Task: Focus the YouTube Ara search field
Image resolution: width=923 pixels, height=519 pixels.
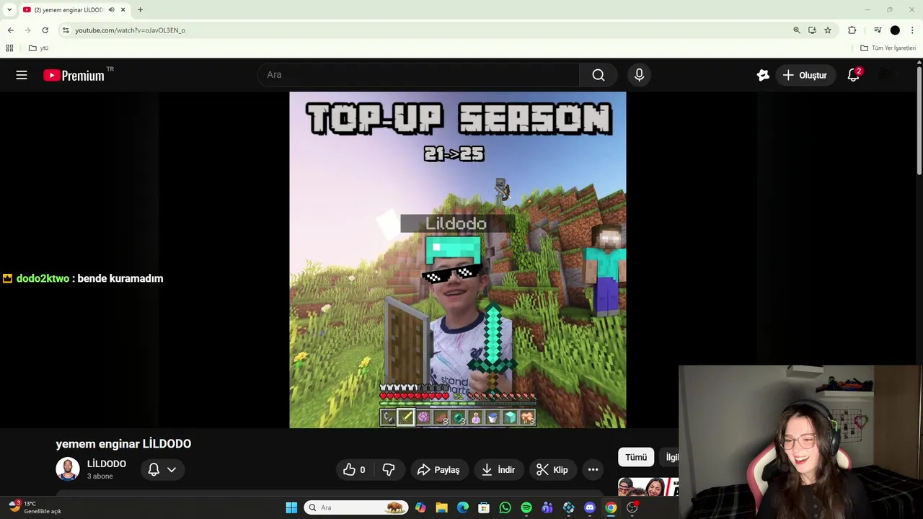Action: coord(418,75)
